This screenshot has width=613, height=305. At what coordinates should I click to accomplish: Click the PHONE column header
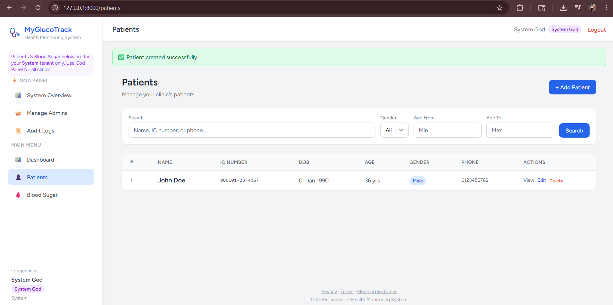pyautogui.click(x=470, y=162)
